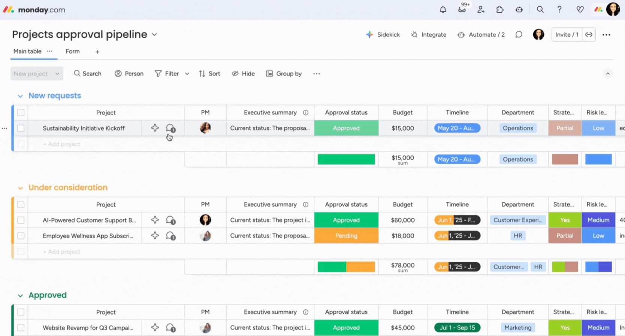Image resolution: width=625 pixels, height=336 pixels.
Task: Open the PM avatar for Employee Wellness App row
Action: click(205, 236)
